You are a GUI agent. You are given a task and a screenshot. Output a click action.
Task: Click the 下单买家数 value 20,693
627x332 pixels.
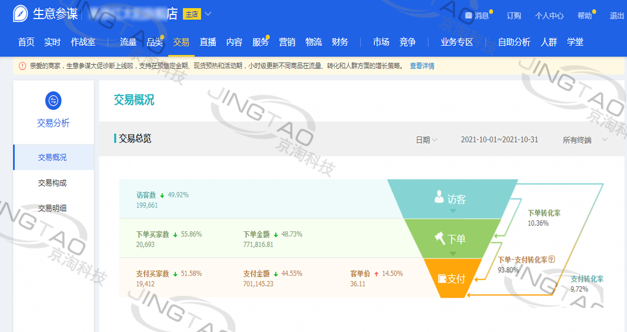[x=145, y=244]
